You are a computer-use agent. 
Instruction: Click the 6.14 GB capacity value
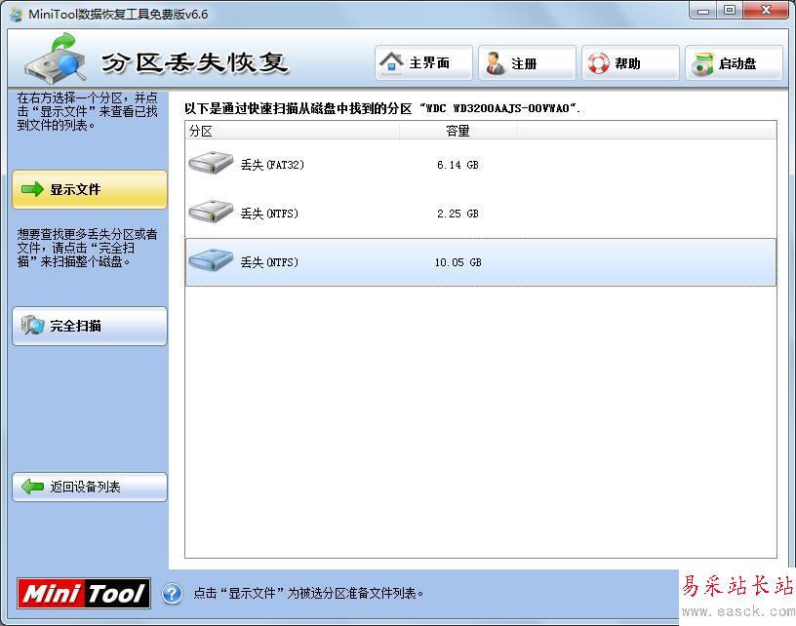(x=458, y=165)
